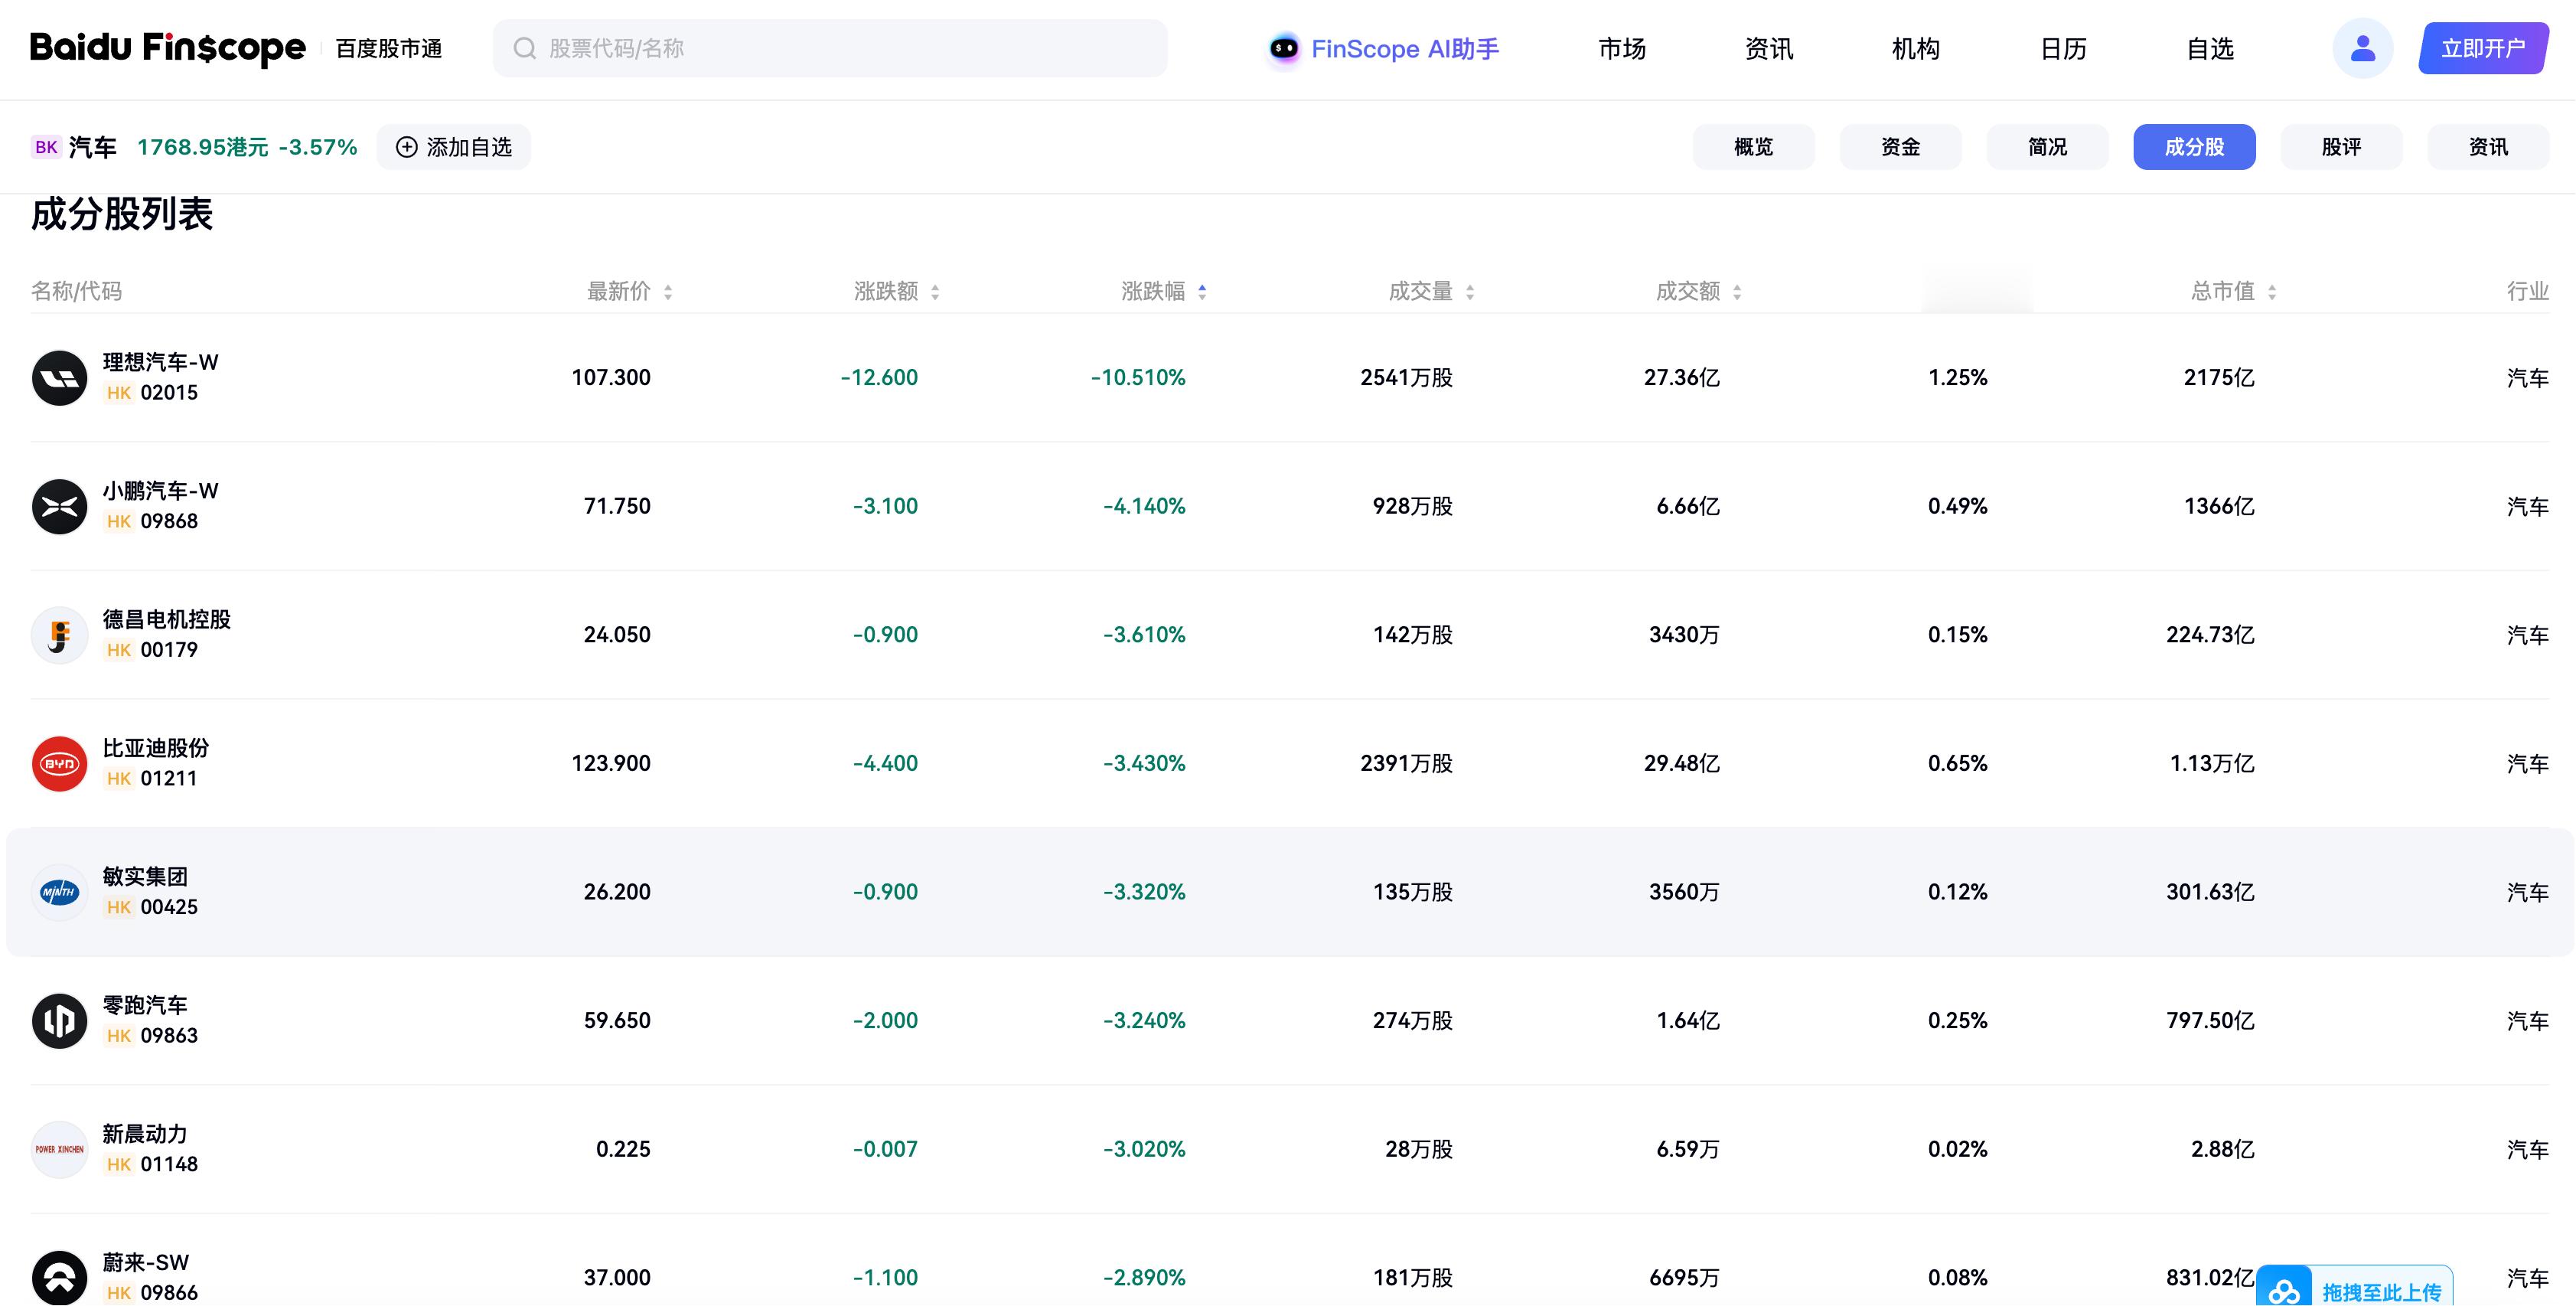Click the 德昌电机控股 company logo
The image size is (2576, 1306).
coord(60,635)
